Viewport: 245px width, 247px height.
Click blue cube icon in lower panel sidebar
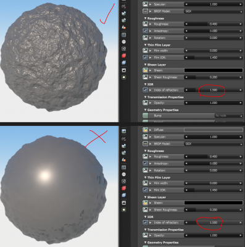click(123, 195)
